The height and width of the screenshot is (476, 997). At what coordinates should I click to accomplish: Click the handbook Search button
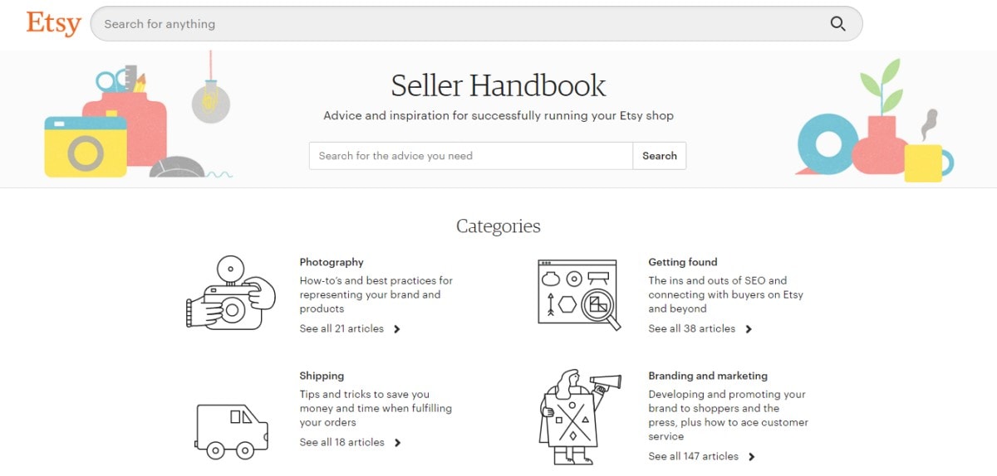[x=660, y=156]
